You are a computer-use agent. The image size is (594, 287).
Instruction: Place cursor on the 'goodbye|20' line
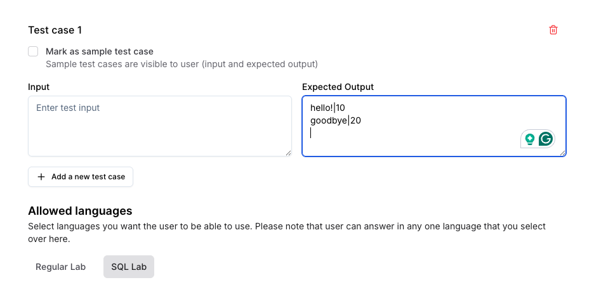[336, 121]
